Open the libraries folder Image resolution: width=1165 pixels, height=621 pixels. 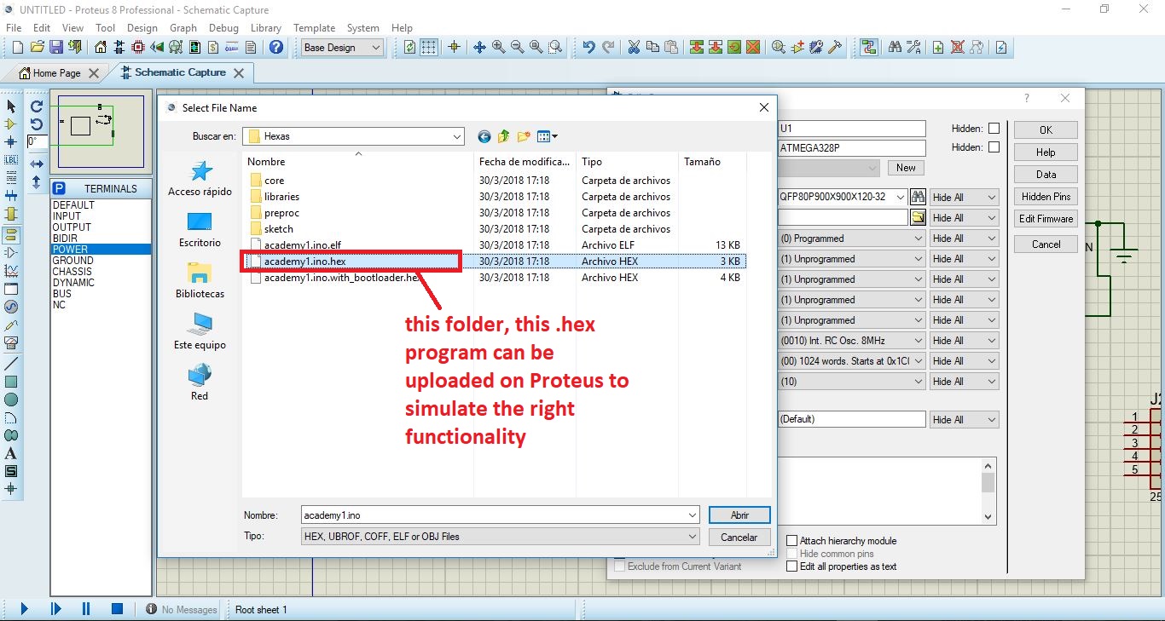(x=281, y=197)
